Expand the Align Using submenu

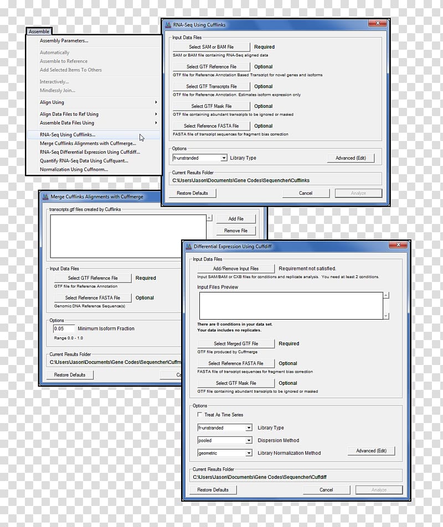point(94,102)
